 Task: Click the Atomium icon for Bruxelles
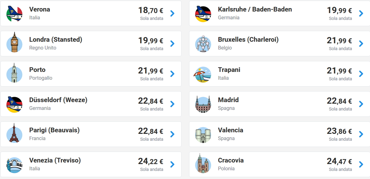point(203,43)
